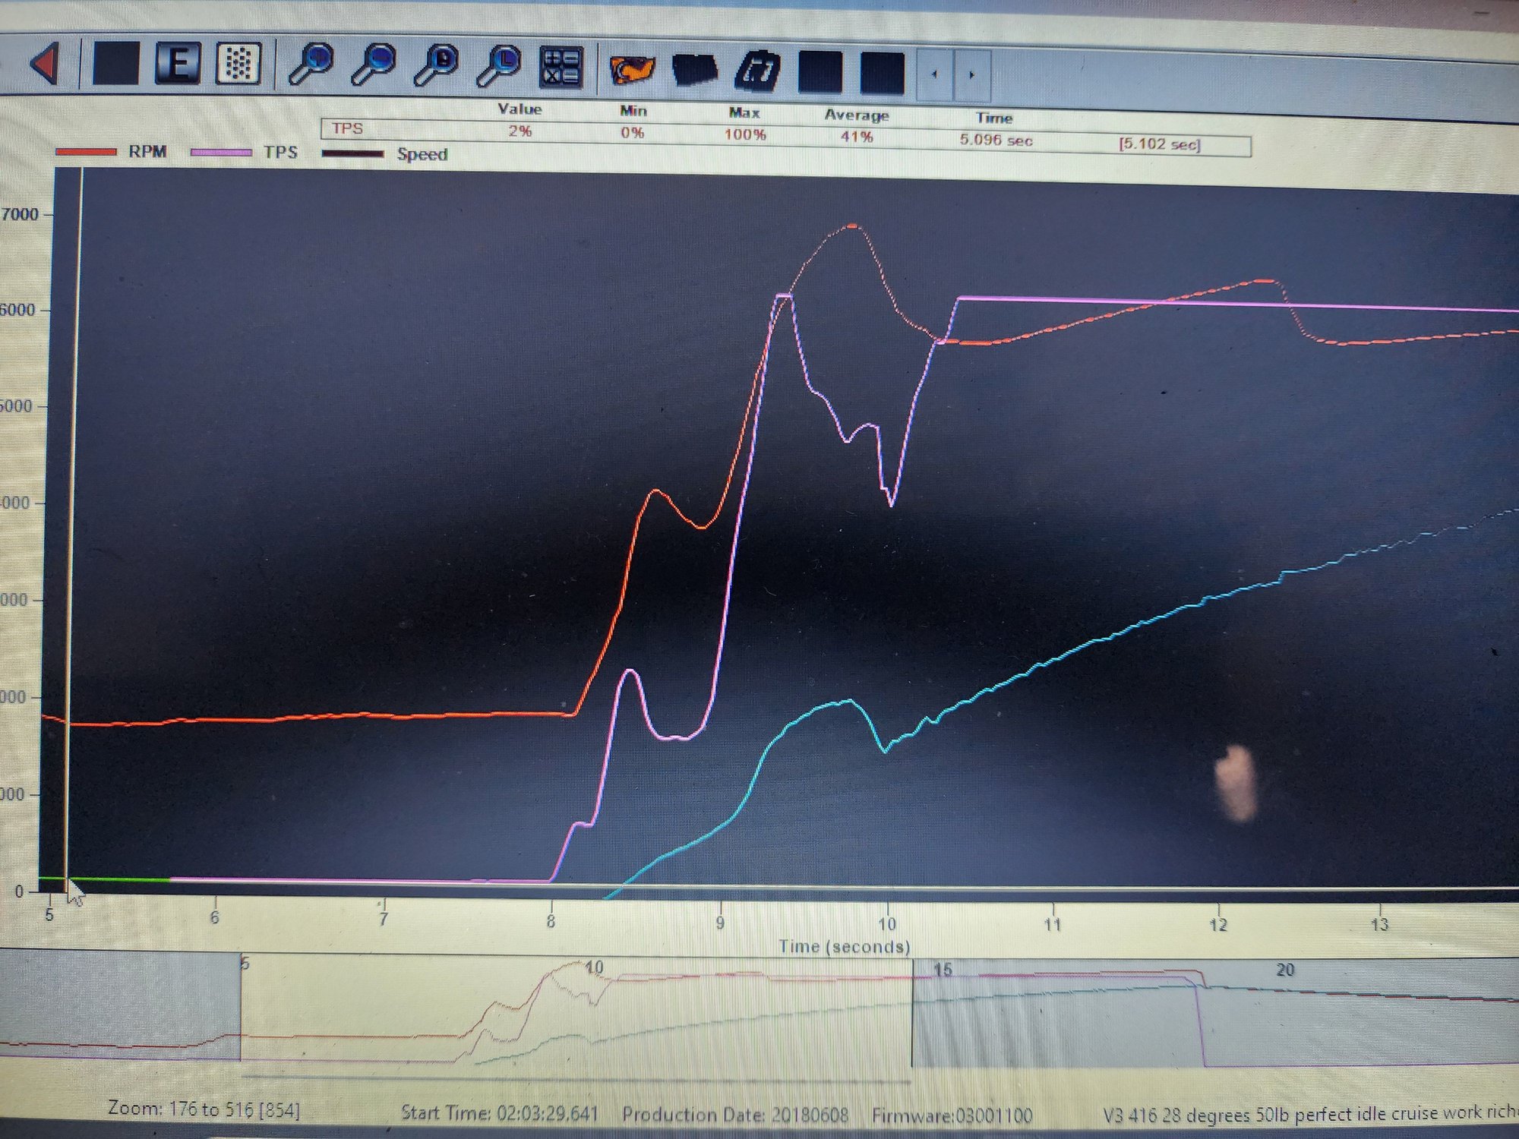
Task: Click the tilted 'i' info icon
Action: (757, 72)
